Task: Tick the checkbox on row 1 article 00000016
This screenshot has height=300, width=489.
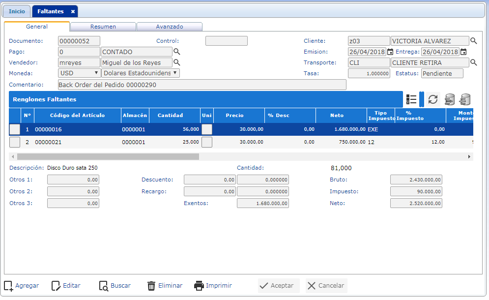Action: 15,129
